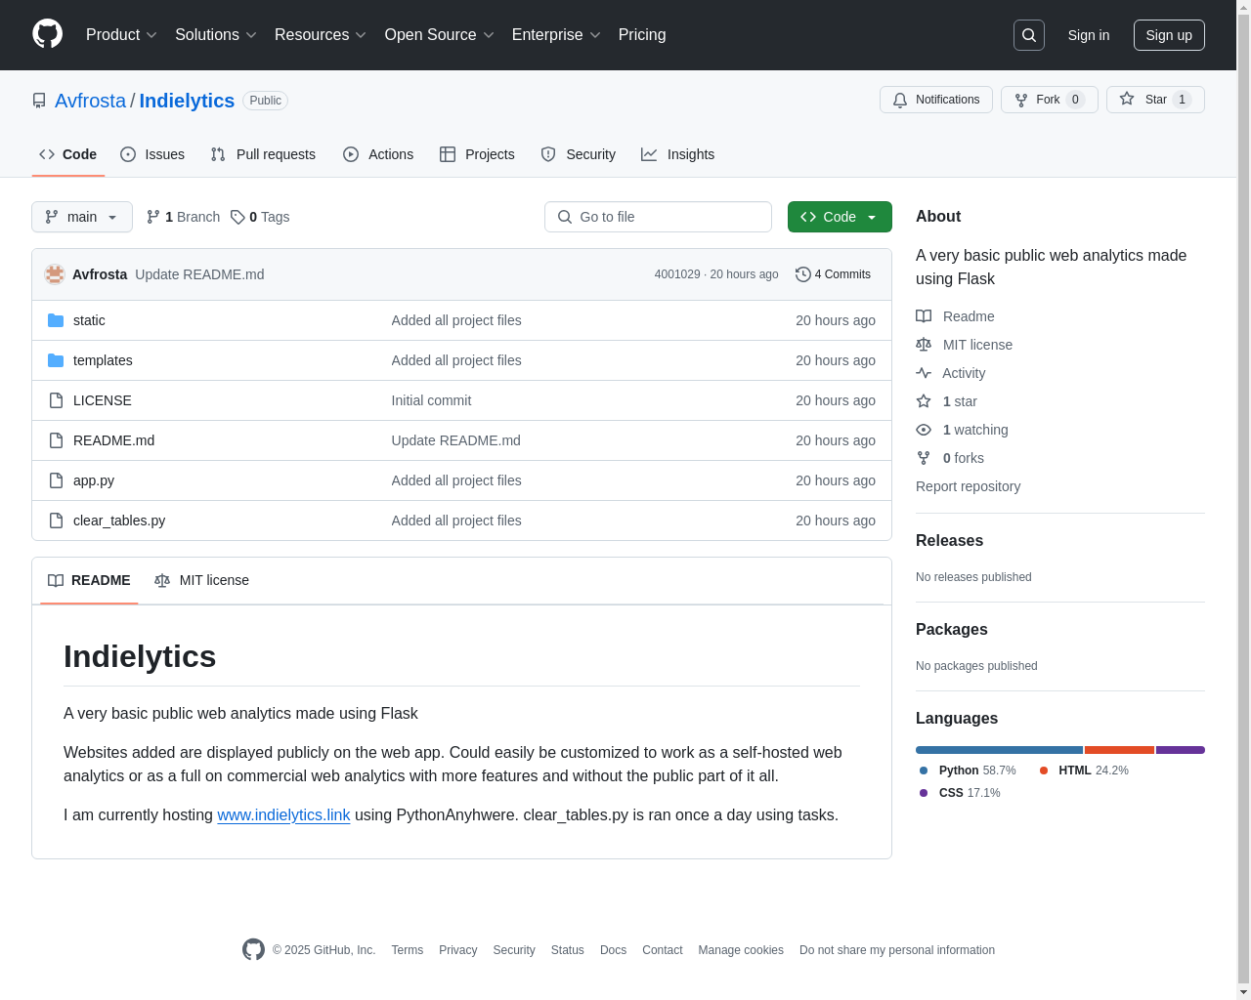Click the Indielytics repository name link
Image resolution: width=1251 pixels, height=1000 pixels.
(x=187, y=101)
